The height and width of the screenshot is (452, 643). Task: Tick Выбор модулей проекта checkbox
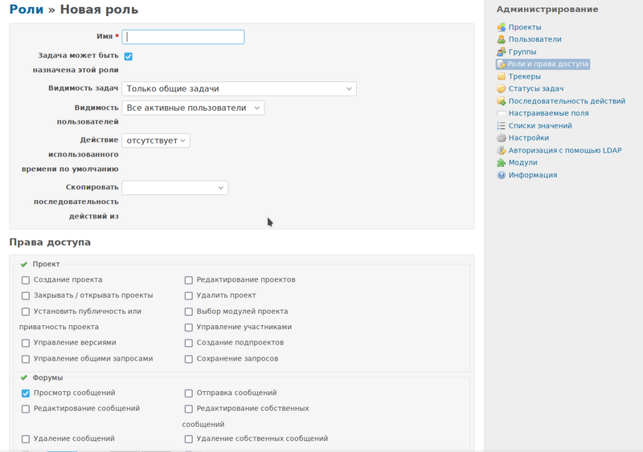[x=189, y=312]
